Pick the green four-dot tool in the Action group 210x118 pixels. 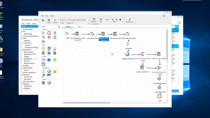pos(55,60)
